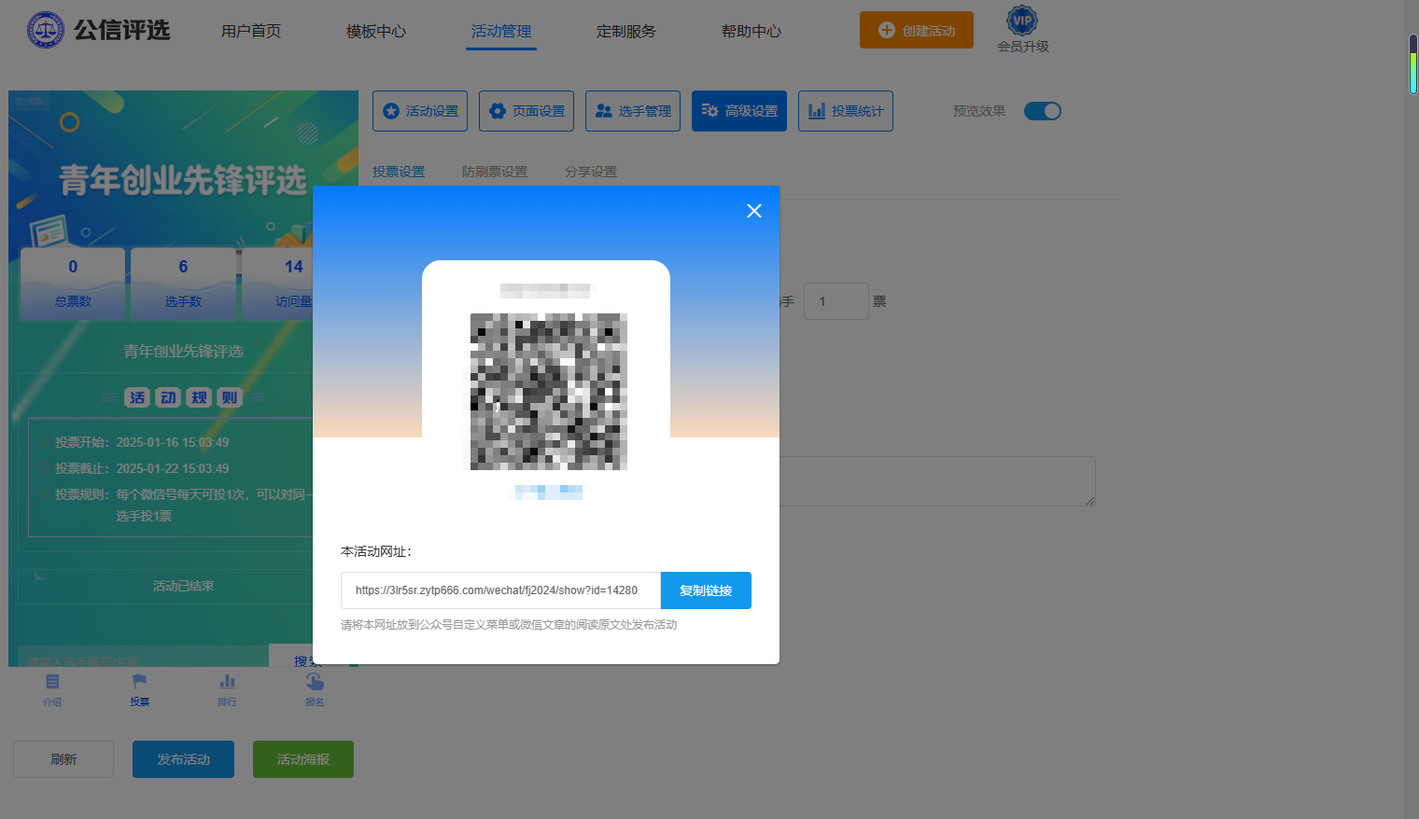Click the 青年创业先锋评选 banner title
This screenshot has width=1419, height=819.
[x=183, y=180]
